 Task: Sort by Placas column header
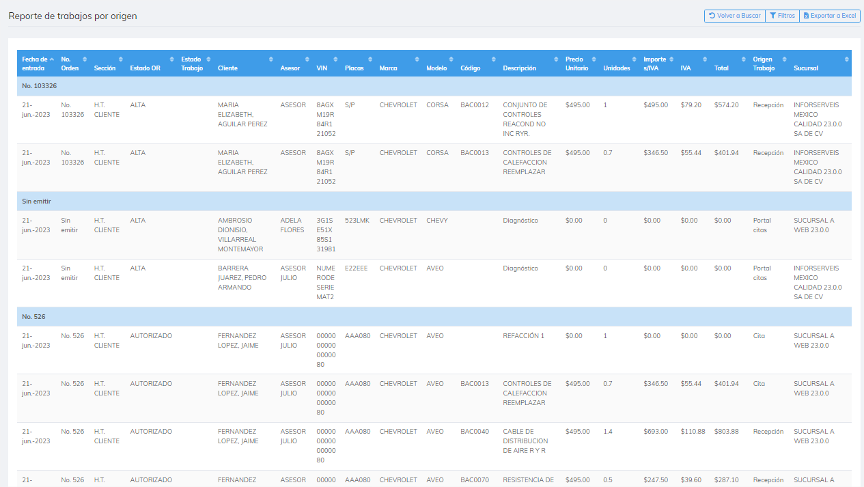358,64
